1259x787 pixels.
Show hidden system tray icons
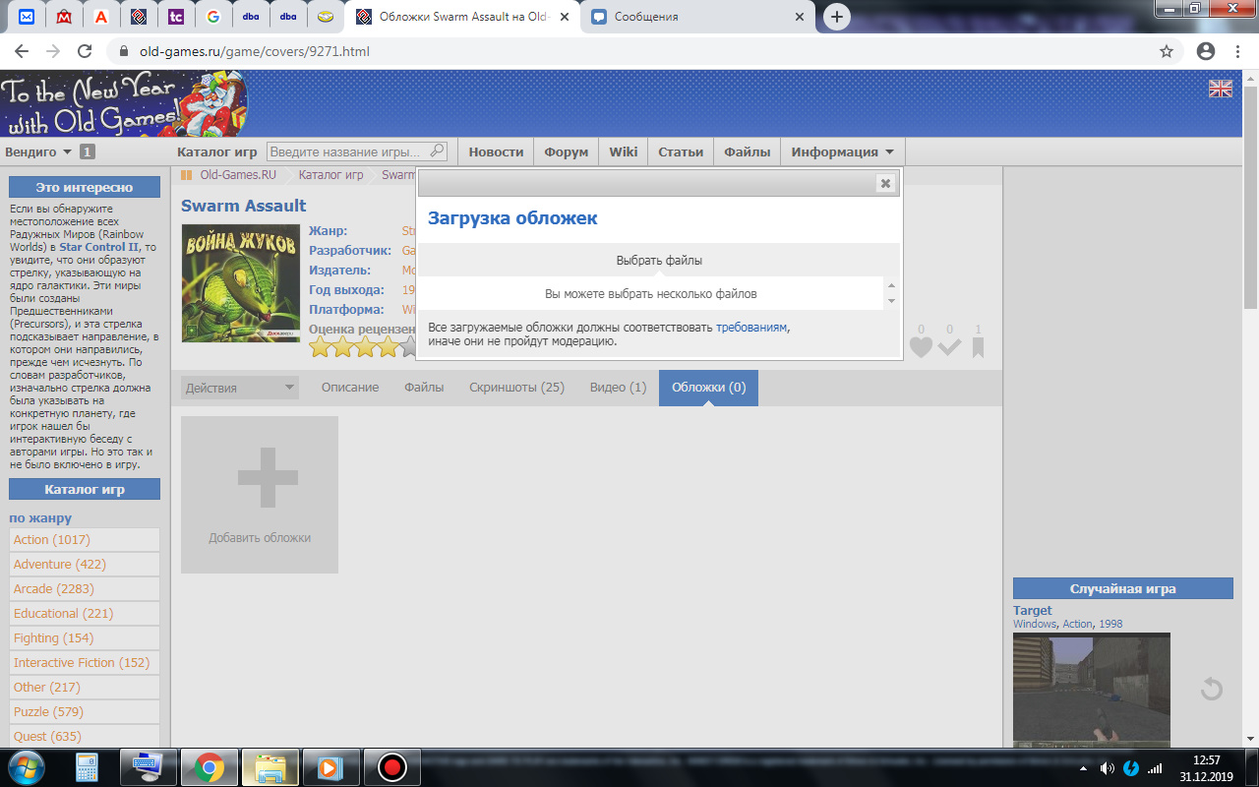point(1082,767)
